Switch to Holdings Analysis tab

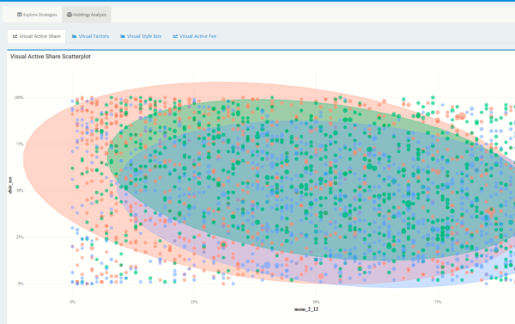click(87, 15)
